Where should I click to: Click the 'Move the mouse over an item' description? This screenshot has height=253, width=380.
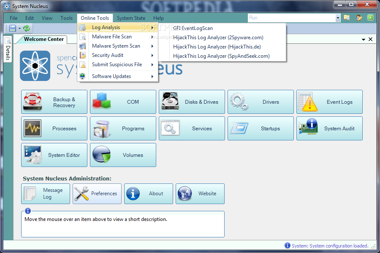(96, 219)
